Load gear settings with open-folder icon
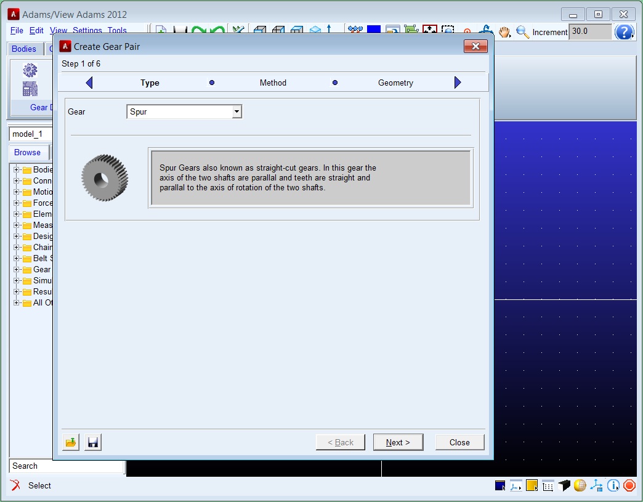The image size is (643, 502). (x=71, y=442)
